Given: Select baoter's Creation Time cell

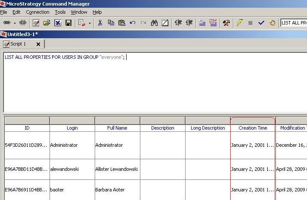Looking at the screenshot, I should (x=253, y=190).
